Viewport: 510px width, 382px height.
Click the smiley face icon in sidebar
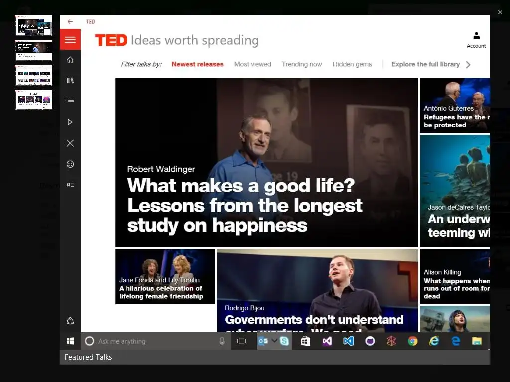pos(70,164)
